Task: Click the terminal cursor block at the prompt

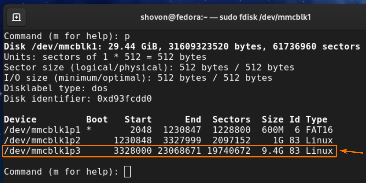Action: click(x=127, y=172)
